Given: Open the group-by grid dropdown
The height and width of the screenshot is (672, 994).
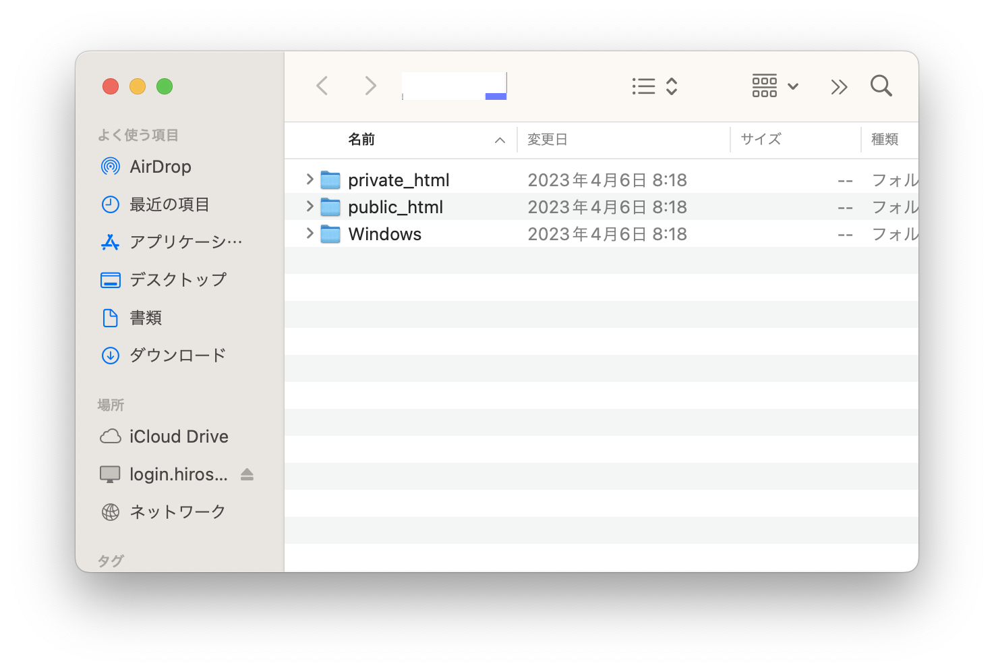Looking at the screenshot, I should (775, 86).
